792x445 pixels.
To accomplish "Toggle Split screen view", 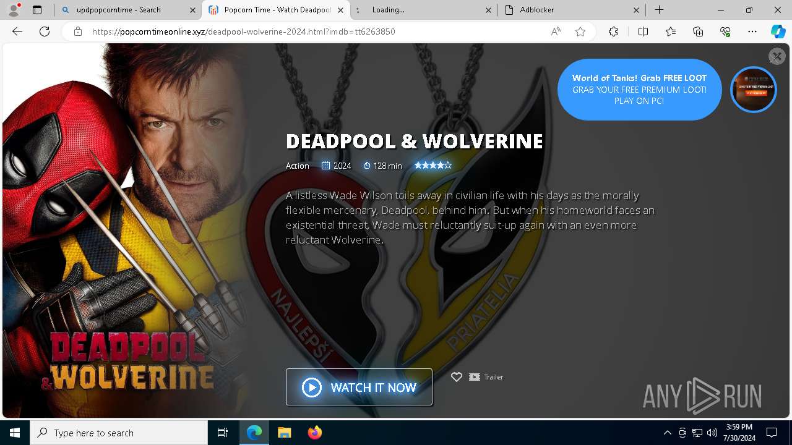I will [643, 32].
